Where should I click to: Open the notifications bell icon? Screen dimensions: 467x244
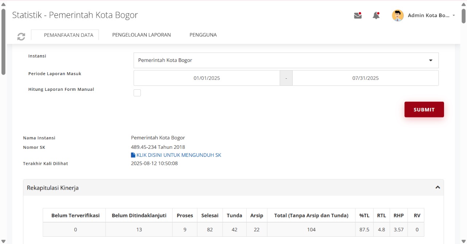tap(376, 15)
